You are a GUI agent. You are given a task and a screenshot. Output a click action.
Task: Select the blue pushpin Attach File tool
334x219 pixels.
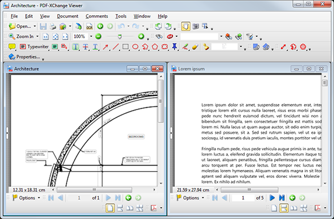pyautogui.click(x=174, y=46)
